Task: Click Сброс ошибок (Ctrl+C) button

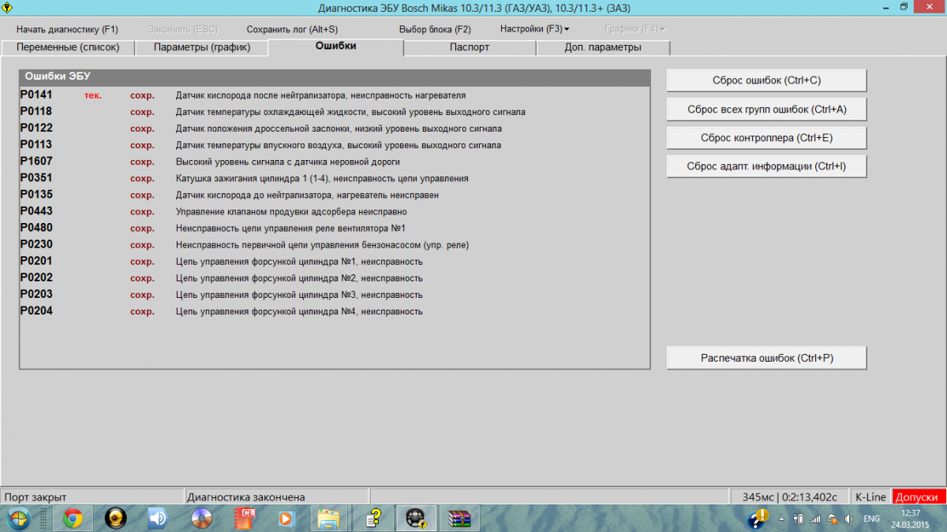Action: click(767, 80)
